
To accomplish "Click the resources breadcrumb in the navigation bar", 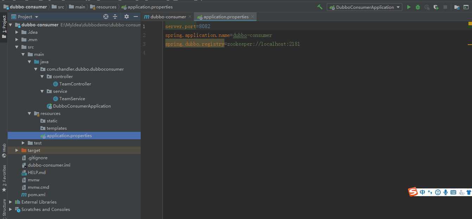I will coord(103,7).
